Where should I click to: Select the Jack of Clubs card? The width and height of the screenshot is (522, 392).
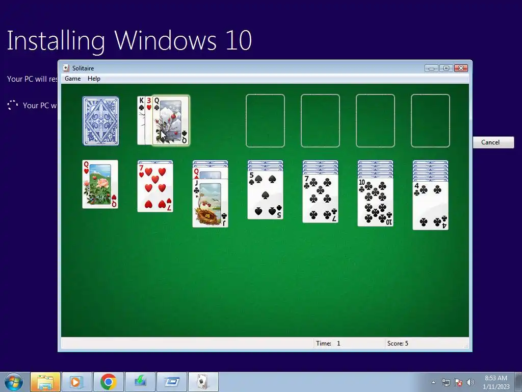(x=211, y=203)
